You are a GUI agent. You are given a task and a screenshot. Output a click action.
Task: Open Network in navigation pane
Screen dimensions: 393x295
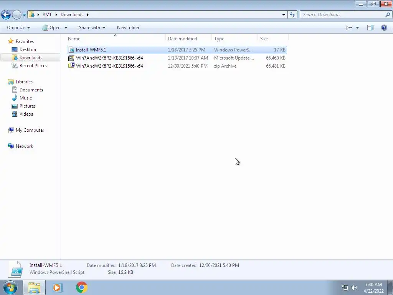(24, 146)
